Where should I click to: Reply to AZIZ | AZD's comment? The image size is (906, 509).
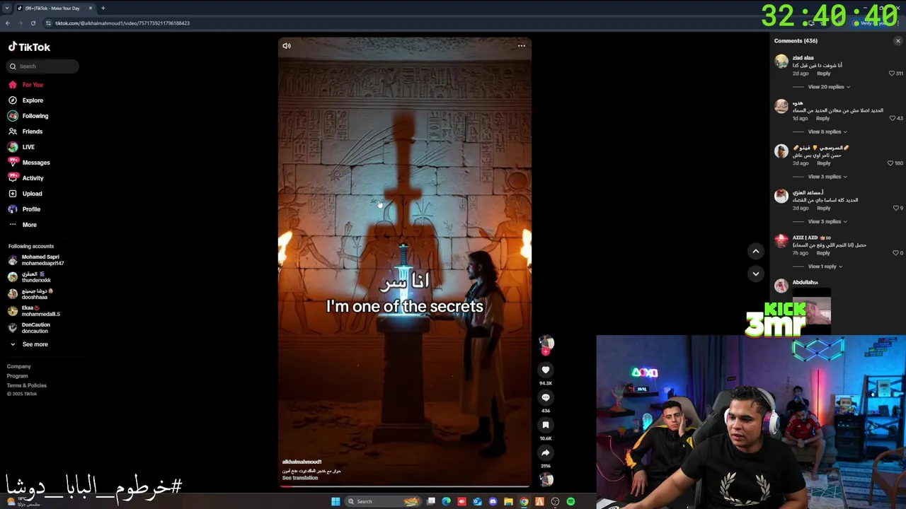823,253
